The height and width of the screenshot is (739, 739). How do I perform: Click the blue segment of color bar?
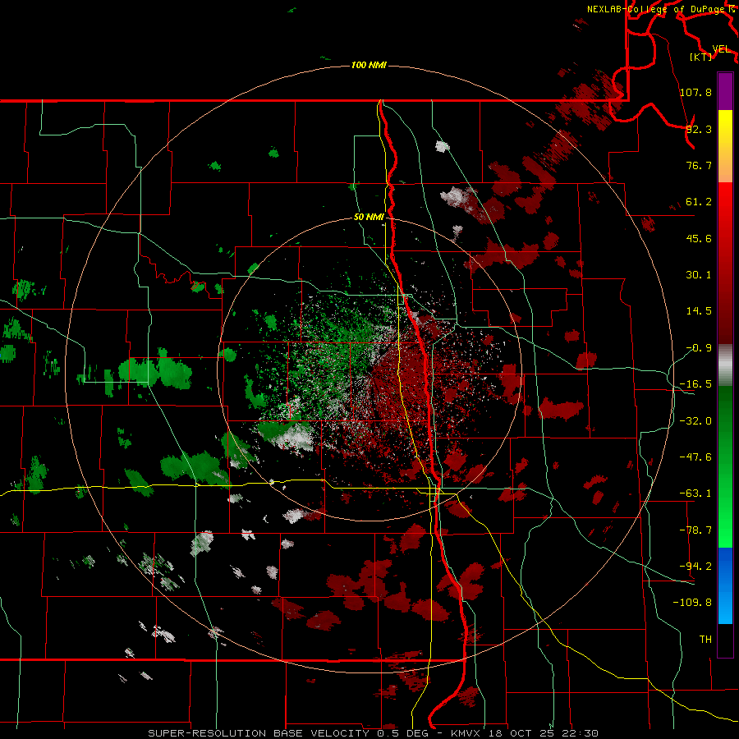point(725,585)
